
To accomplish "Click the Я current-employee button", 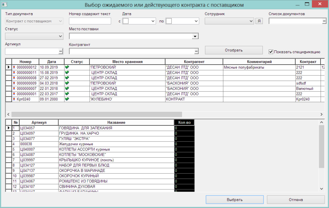I will point(259,21).
